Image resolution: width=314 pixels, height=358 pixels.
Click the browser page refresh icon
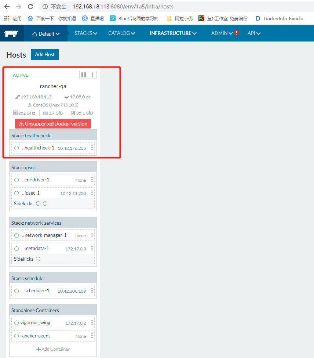(30, 6)
